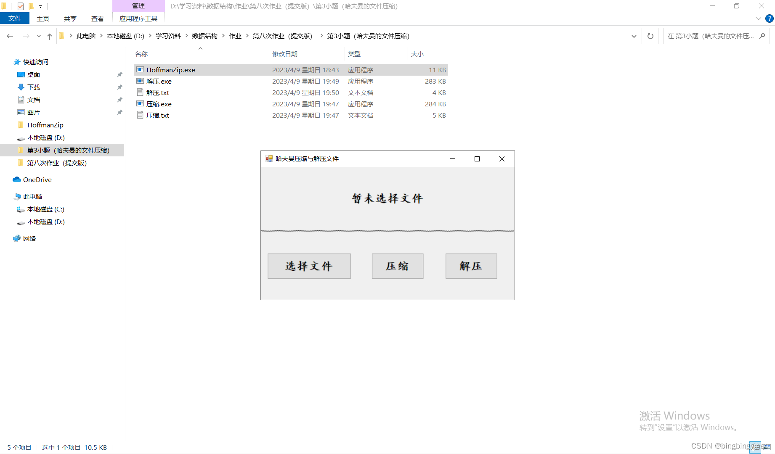Click the search magnifier icon
This screenshot has height=454, width=775.
pos(762,36)
